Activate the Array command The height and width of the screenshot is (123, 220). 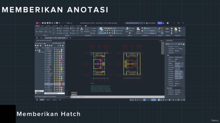(73, 33)
